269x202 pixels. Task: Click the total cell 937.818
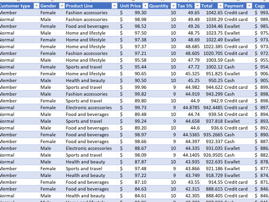tap(212, 121)
